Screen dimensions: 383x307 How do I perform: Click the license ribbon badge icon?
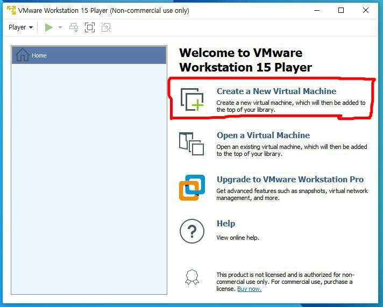click(x=192, y=277)
